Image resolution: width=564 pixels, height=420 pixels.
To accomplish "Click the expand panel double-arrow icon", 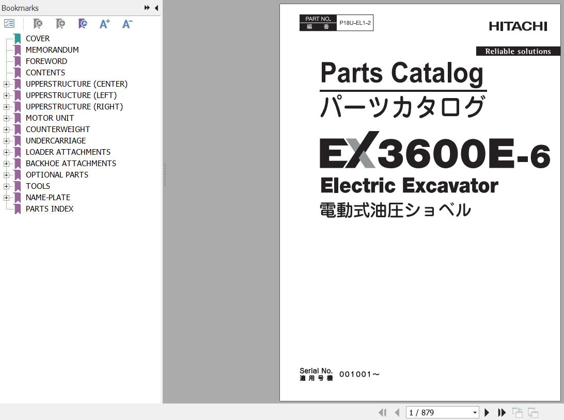I will tap(147, 8).
